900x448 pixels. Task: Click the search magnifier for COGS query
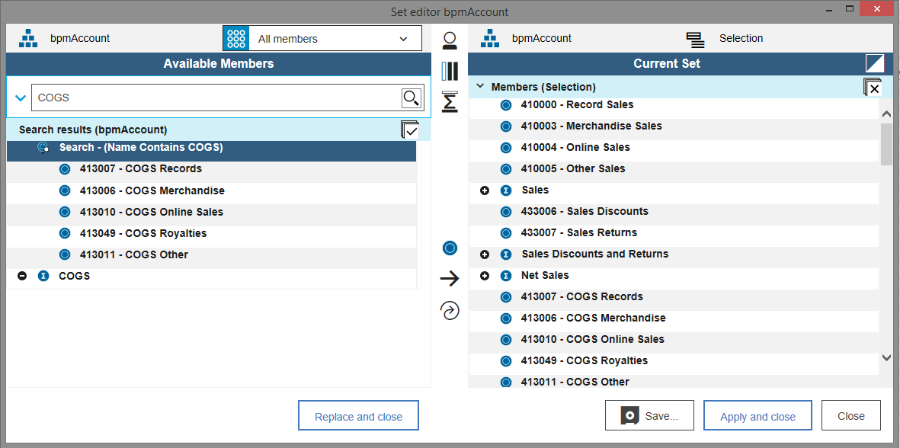[412, 98]
